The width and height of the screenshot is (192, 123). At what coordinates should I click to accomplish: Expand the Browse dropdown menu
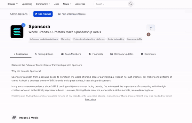12,4
